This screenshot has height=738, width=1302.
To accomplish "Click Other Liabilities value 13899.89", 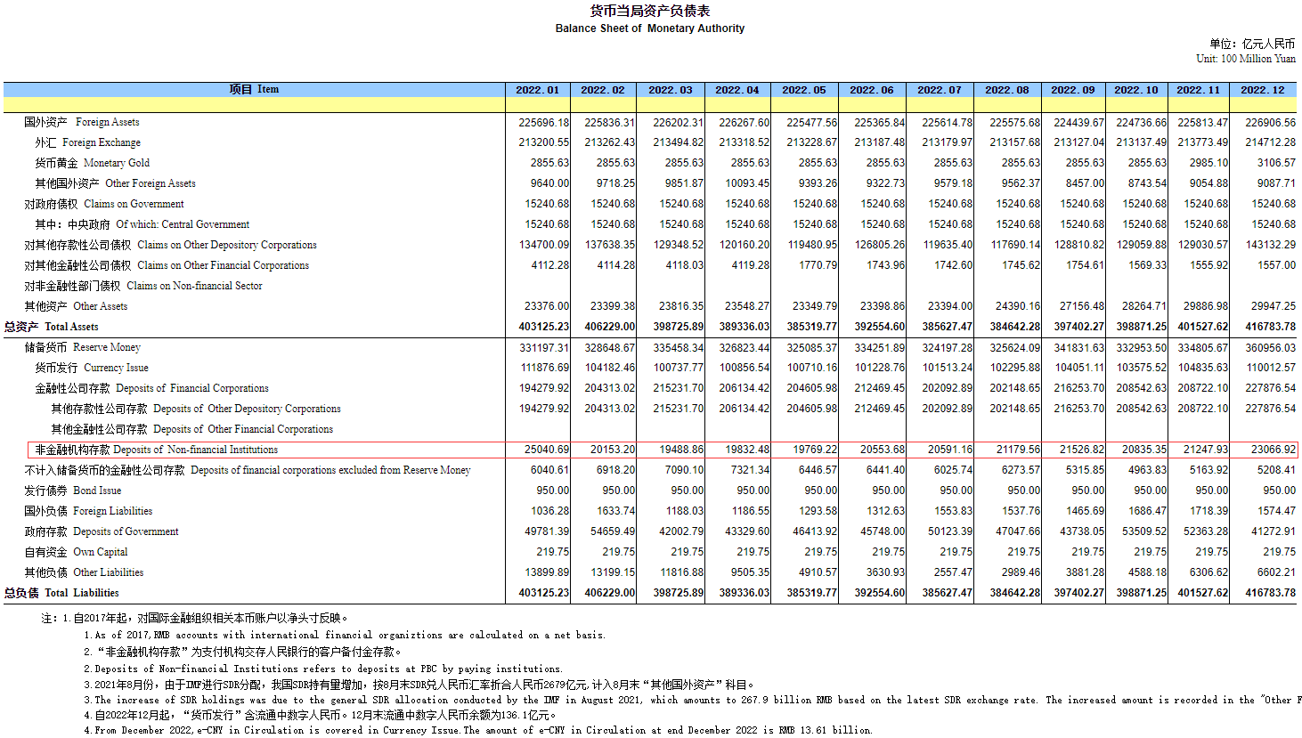I will click(546, 573).
